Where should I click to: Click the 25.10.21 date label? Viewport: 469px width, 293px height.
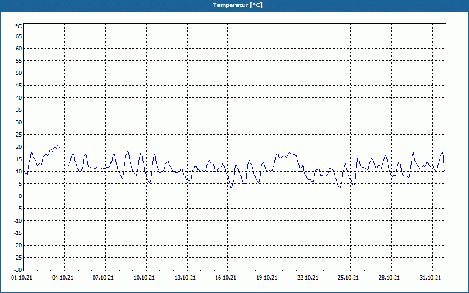(348, 278)
